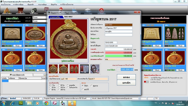Screen dimensions: 188x106
Task: Click the date field 15/02/2015
Action: pos(111,42)
